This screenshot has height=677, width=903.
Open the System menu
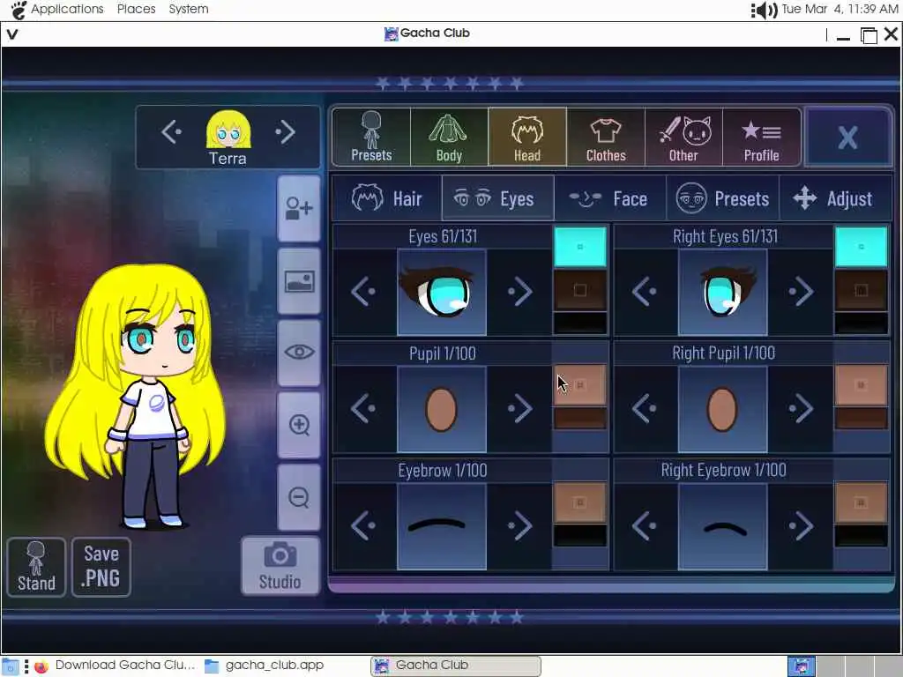(x=189, y=9)
